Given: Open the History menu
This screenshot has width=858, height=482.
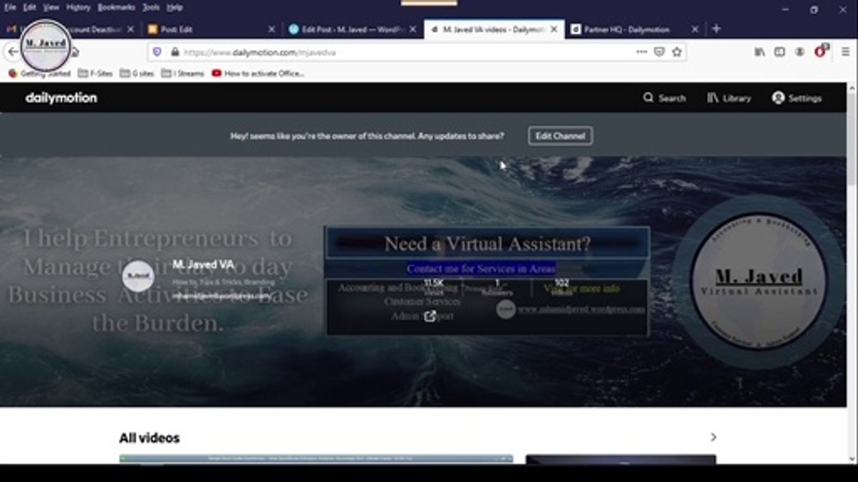Looking at the screenshot, I should point(78,7).
